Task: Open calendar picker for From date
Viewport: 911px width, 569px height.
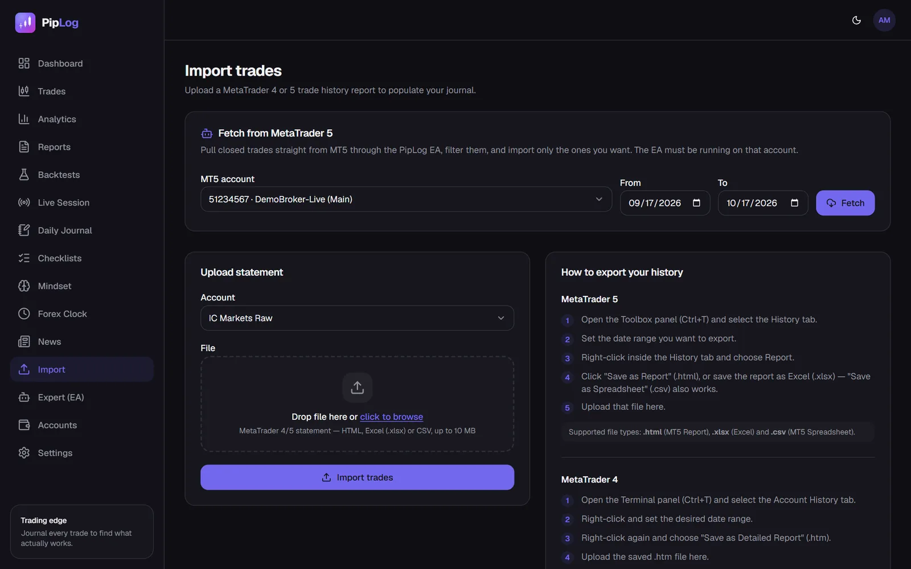Action: (x=696, y=203)
